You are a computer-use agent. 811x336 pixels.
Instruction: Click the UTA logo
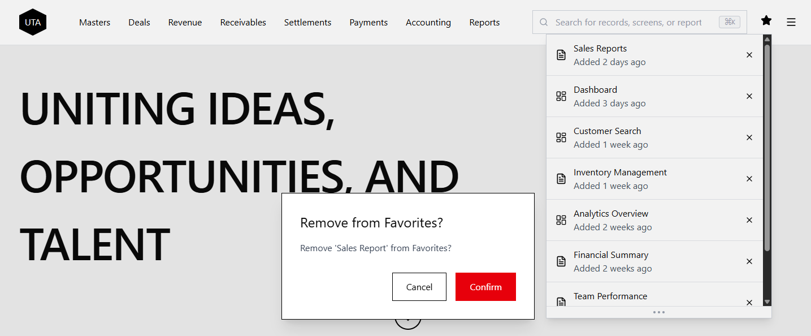32,22
